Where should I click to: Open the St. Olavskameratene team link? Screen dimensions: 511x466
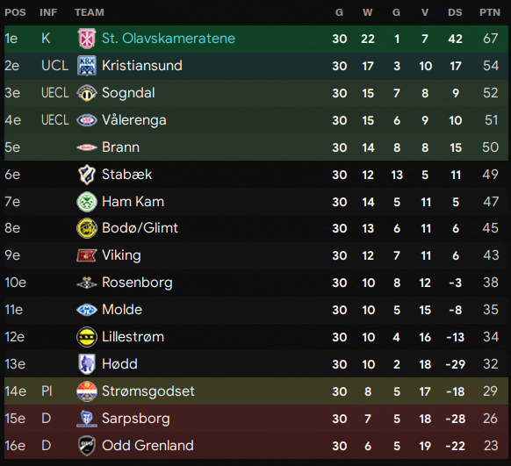click(x=169, y=39)
